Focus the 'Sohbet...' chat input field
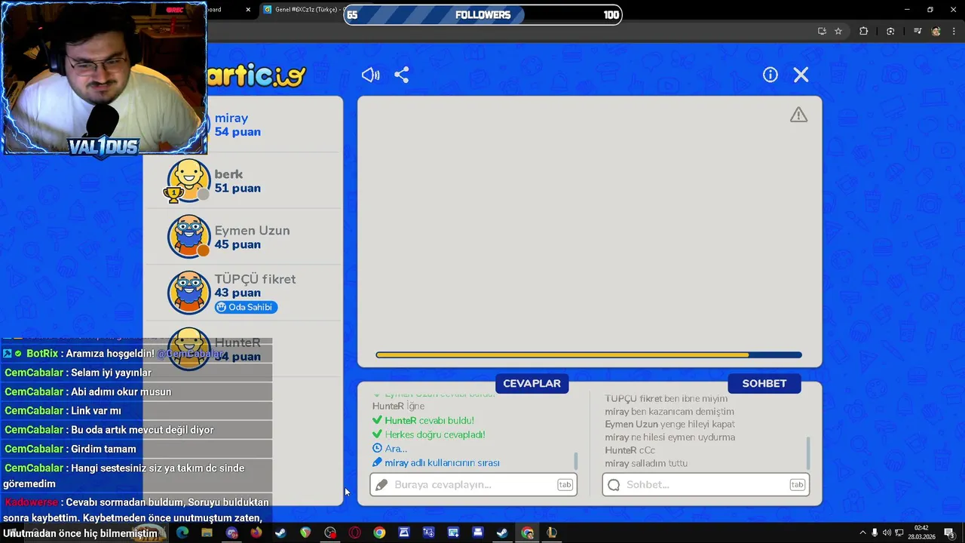 click(706, 484)
